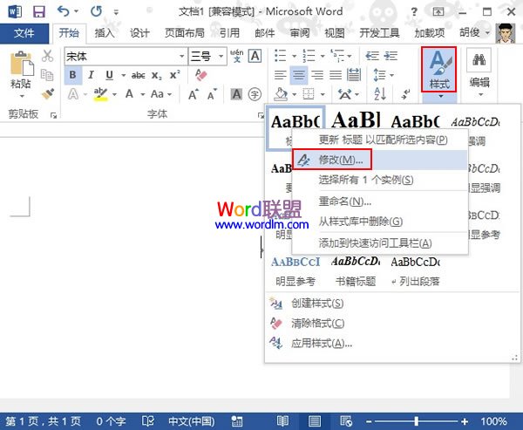Open the Editing (编辑) binoculars button
The width and height of the screenshot is (523, 430).
tap(479, 70)
